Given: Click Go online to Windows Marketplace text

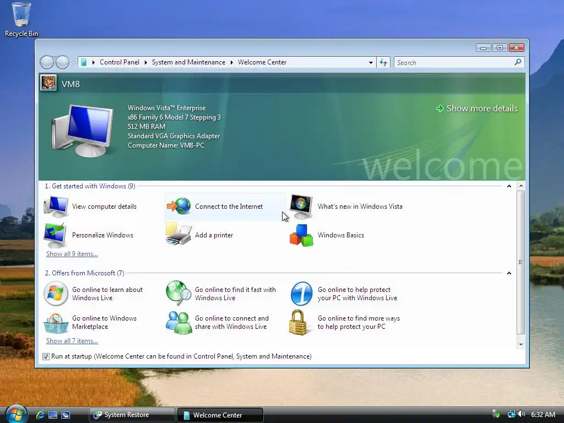Looking at the screenshot, I should point(104,322).
